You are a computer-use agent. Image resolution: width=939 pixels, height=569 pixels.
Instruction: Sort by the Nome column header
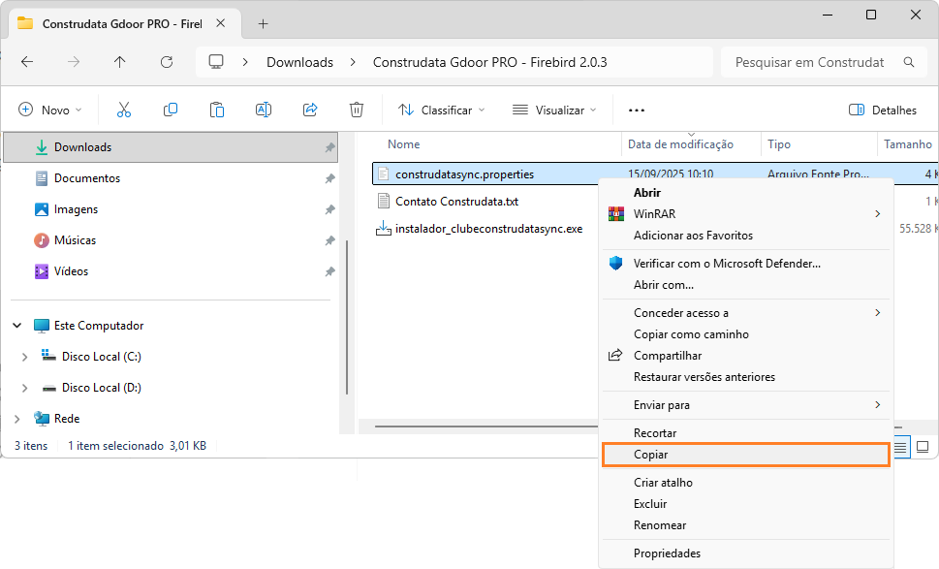[x=404, y=144]
